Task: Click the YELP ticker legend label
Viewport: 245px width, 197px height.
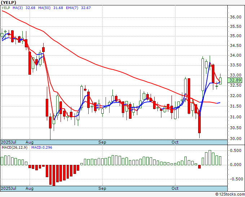Action: click(x=6, y=8)
